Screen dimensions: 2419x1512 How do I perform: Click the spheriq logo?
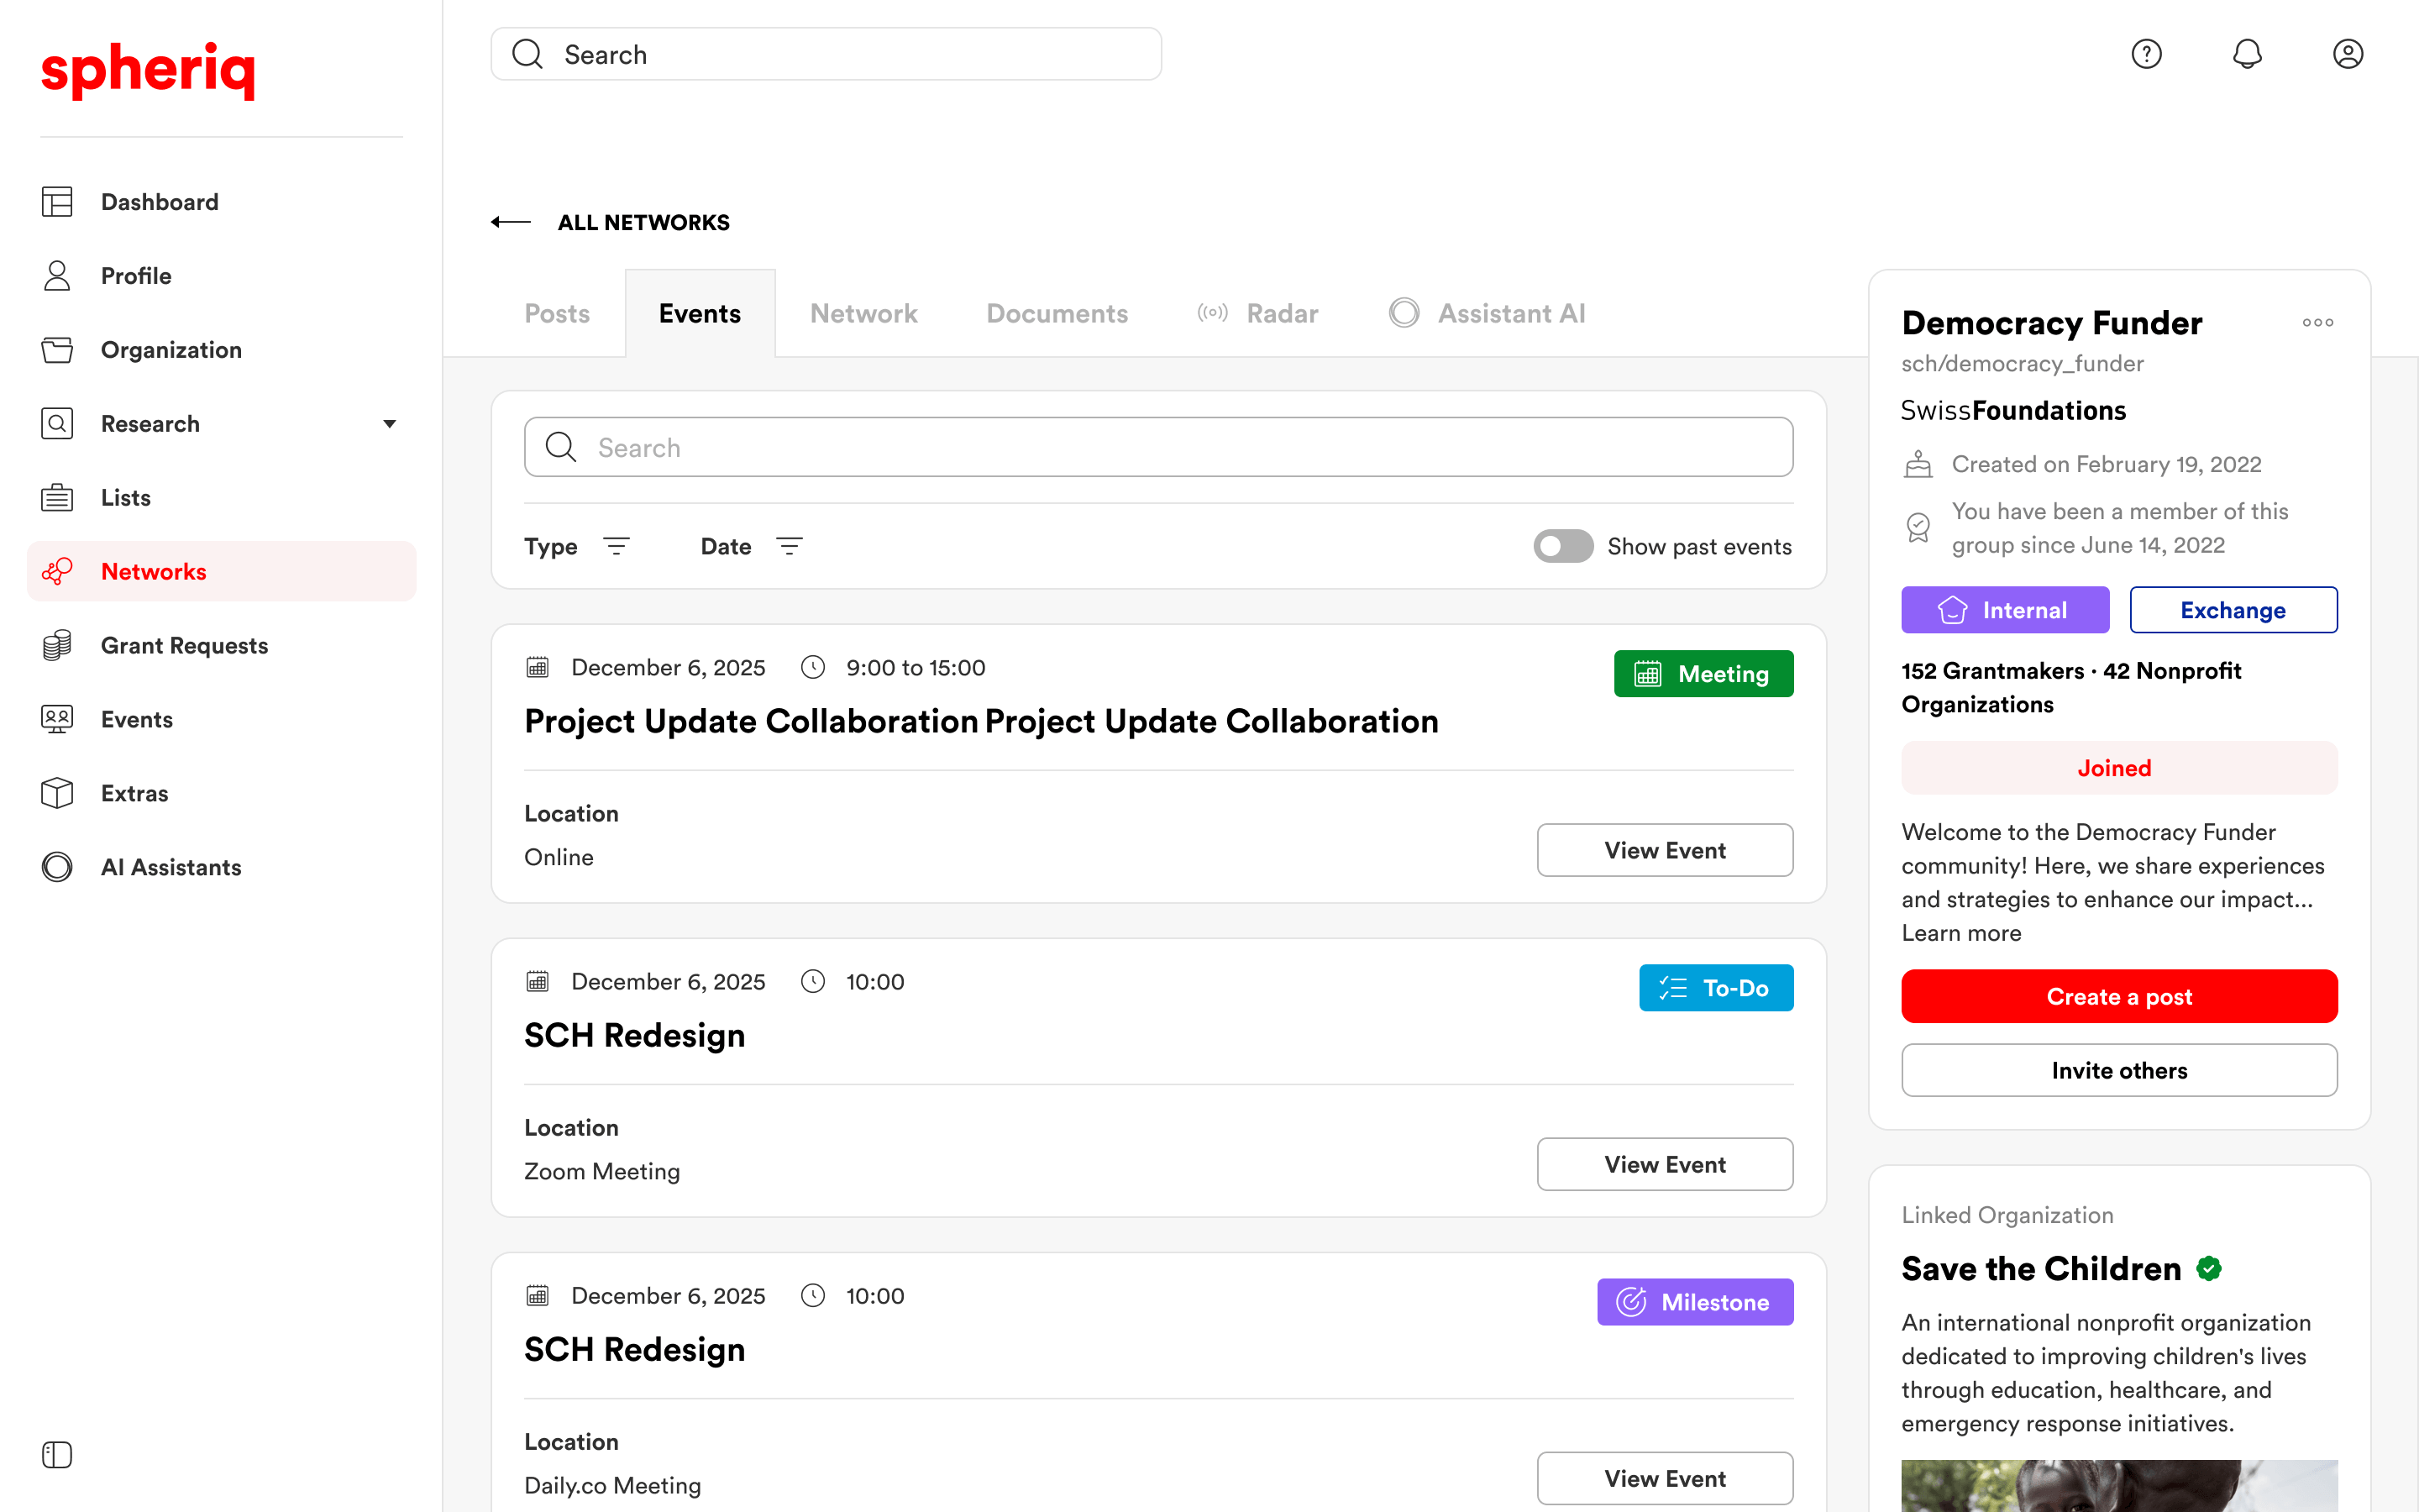pos(148,70)
